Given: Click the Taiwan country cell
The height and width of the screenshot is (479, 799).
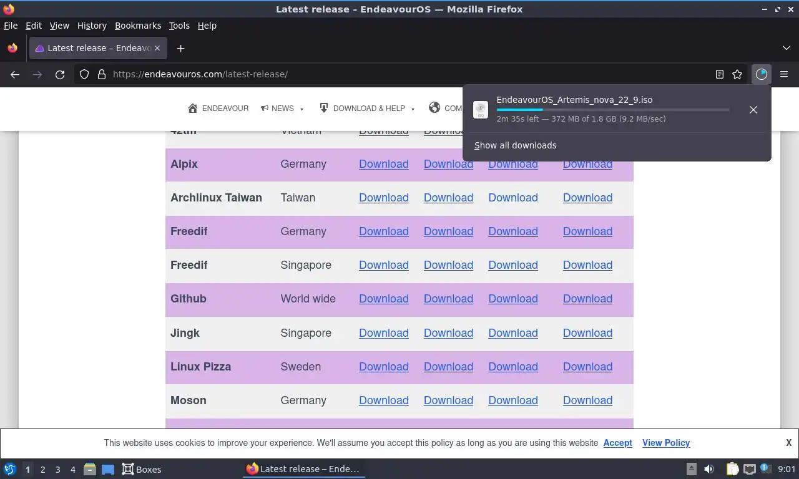Looking at the screenshot, I should click(x=298, y=198).
